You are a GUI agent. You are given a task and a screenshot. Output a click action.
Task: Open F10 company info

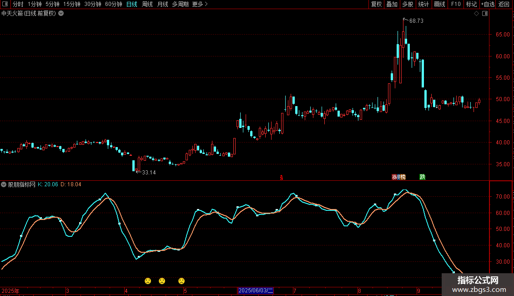coord(456,4)
